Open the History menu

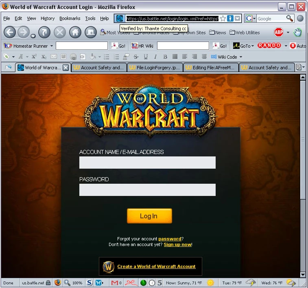[48, 18]
